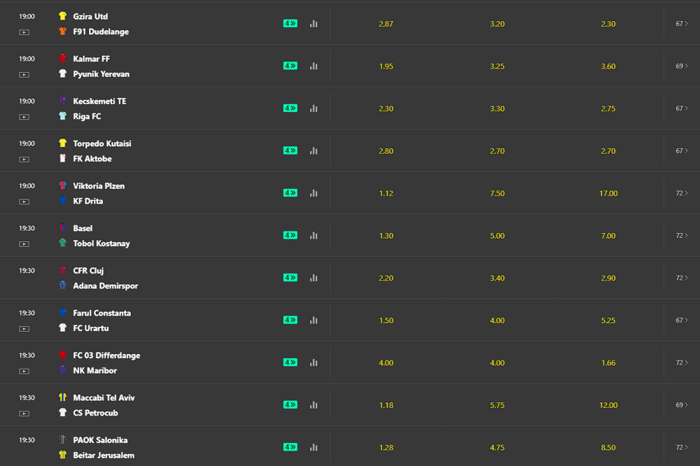
Task: Select draw odds 3.30 for Kecskemeti vs Riga
Action: pos(497,108)
